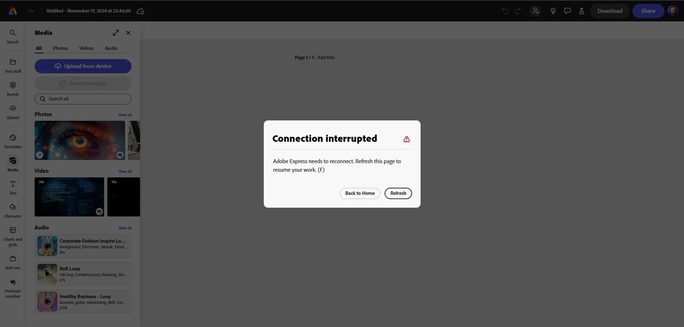Play the RnB Loop audio preview
The width and height of the screenshot is (684, 327).
[47, 274]
